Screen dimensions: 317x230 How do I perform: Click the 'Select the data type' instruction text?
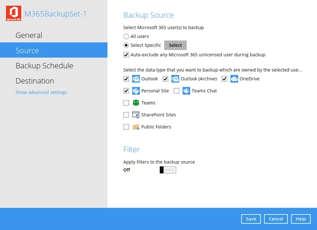point(213,70)
